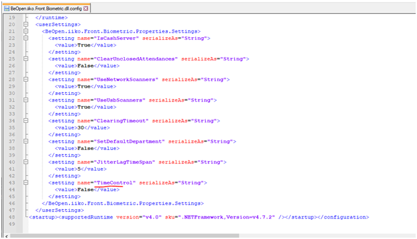Collapse the ClearingTimeout setting fold marker

click(25, 121)
